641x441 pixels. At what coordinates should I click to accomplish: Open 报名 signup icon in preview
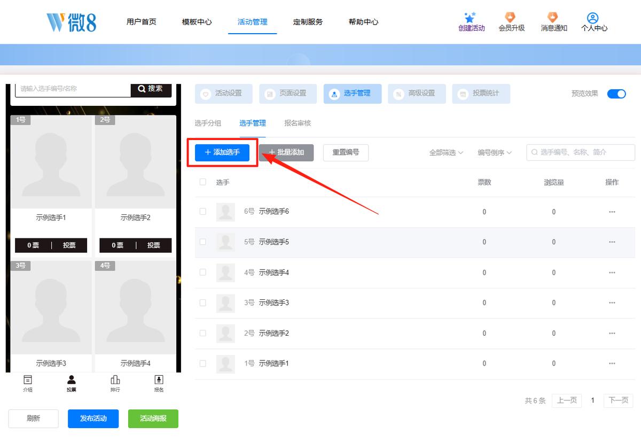tap(159, 380)
